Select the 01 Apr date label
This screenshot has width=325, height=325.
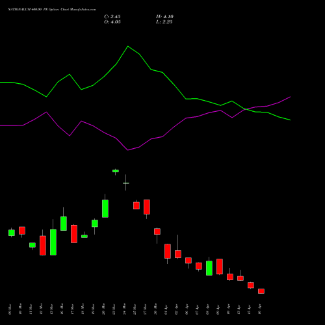pos(166,309)
